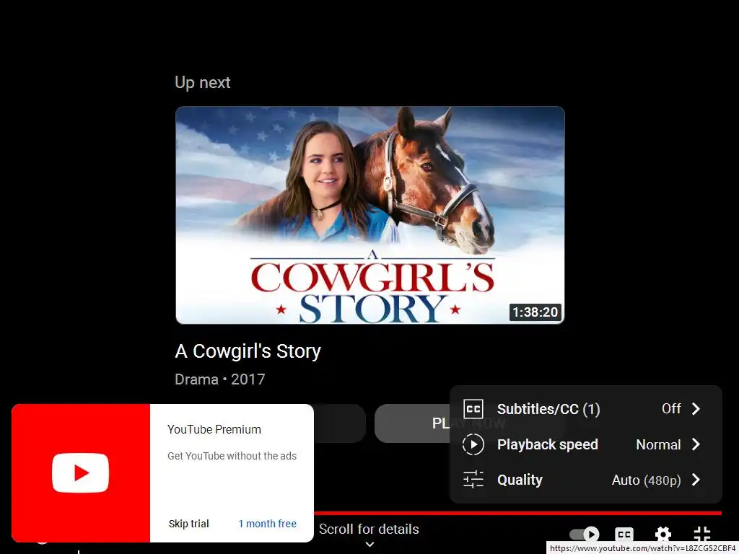Screen dimensions: 739x554
Task: Expand Playback speed options chevron
Action: 696,444
